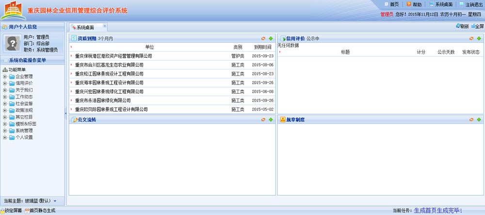Image resolution: width=485 pixels, height=215 pixels.
Task: Click the user avatar image
Action: tap(12, 44)
